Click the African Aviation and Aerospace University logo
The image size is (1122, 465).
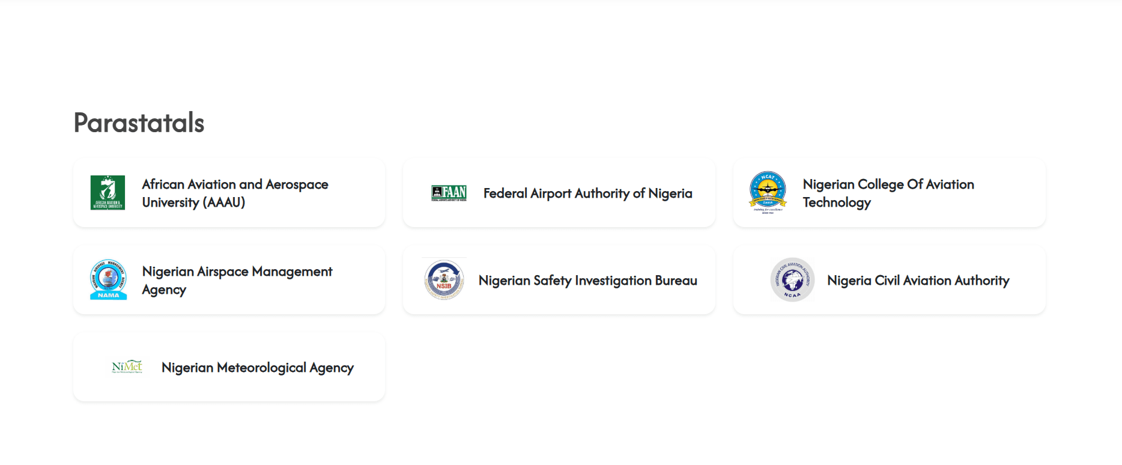[x=108, y=193]
